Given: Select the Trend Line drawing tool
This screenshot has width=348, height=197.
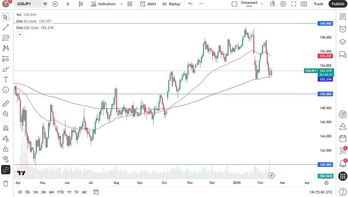Looking at the screenshot, I should [6, 27].
